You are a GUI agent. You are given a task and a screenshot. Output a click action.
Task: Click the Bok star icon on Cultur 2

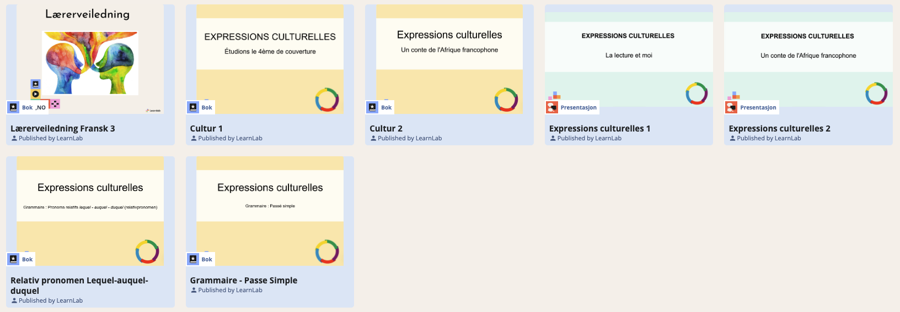(x=373, y=107)
